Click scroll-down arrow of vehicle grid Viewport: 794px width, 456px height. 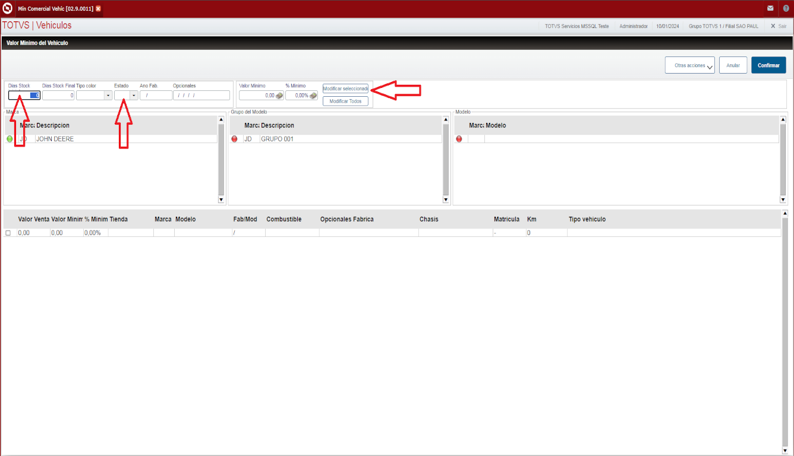(x=784, y=451)
